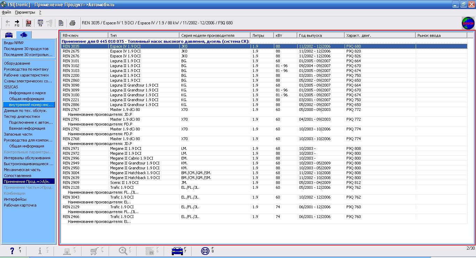Select highlighted внутренний номер инс... item
476x258 pixels.
click(29, 105)
